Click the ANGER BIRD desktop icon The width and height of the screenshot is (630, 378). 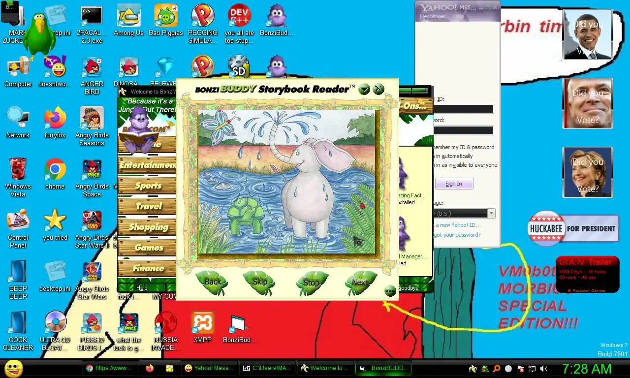pyautogui.click(x=92, y=76)
